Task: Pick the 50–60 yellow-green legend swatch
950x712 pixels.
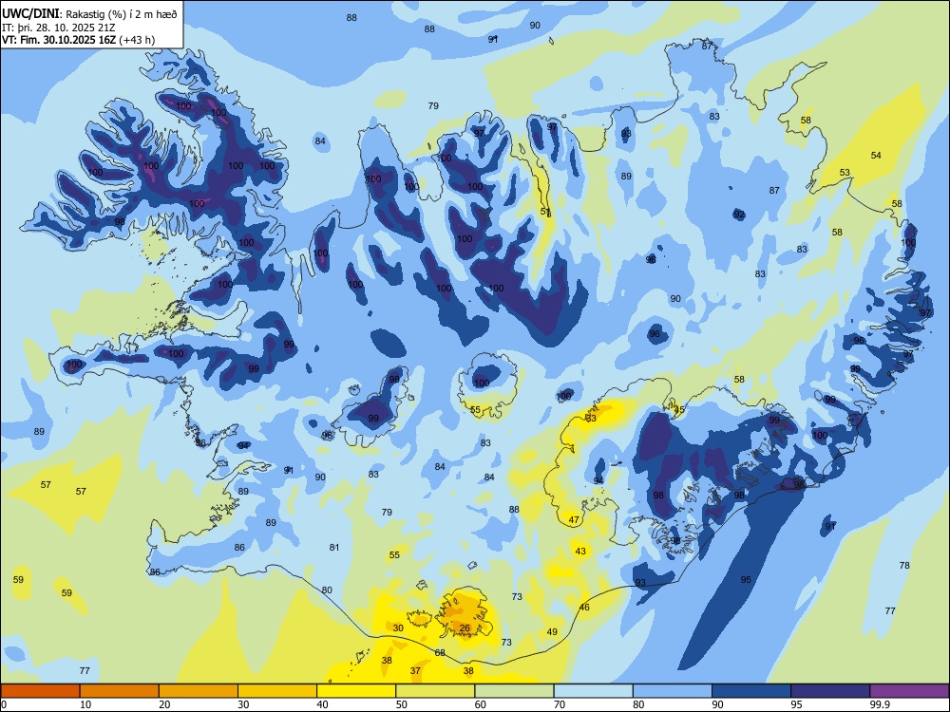Action: tap(435, 691)
